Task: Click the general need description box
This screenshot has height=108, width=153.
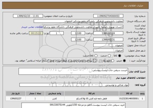Action: (x=73, y=71)
